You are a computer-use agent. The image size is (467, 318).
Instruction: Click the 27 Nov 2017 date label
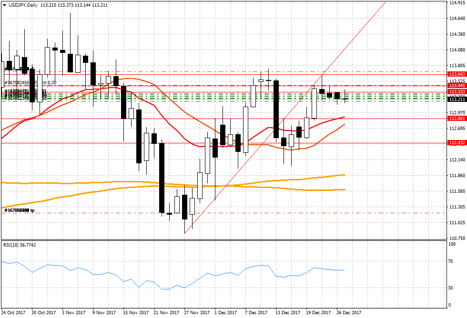(196, 313)
